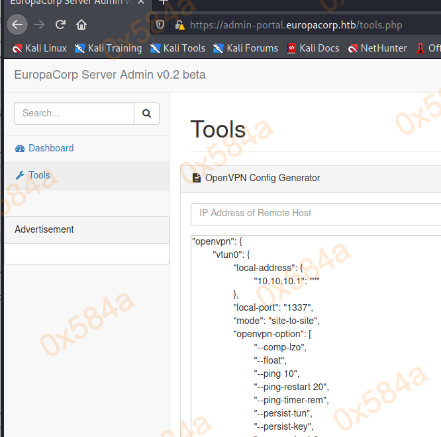Open the NetHunter bookmark
This screenshot has height=437, width=441.
click(377, 48)
